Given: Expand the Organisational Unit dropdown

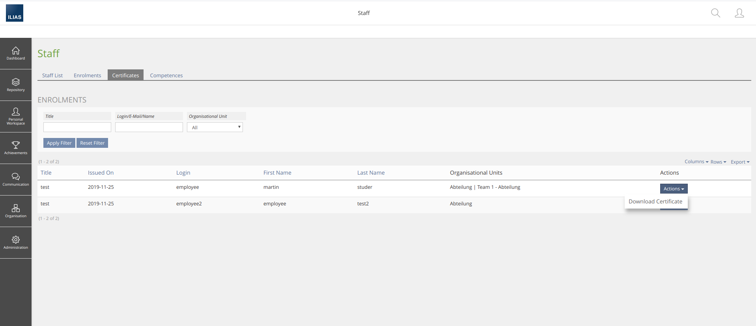Looking at the screenshot, I should [215, 127].
